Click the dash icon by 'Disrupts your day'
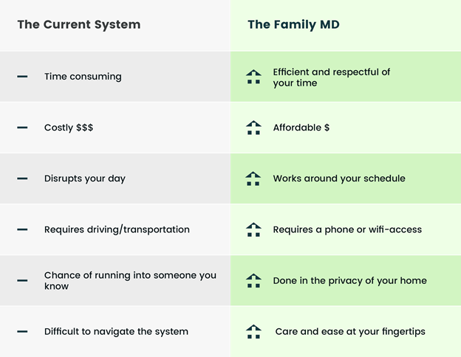 (x=22, y=178)
